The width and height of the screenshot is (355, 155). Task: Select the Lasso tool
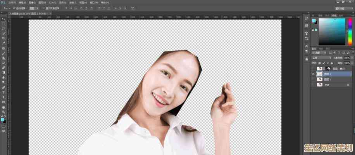tap(3, 28)
